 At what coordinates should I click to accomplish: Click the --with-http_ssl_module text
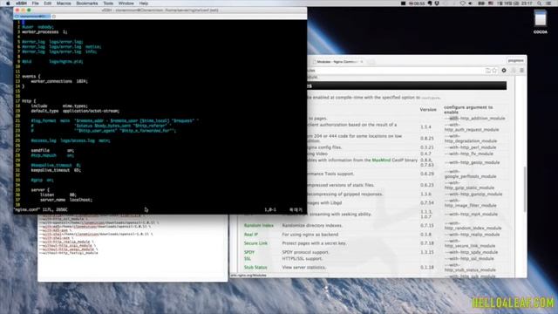(469, 258)
